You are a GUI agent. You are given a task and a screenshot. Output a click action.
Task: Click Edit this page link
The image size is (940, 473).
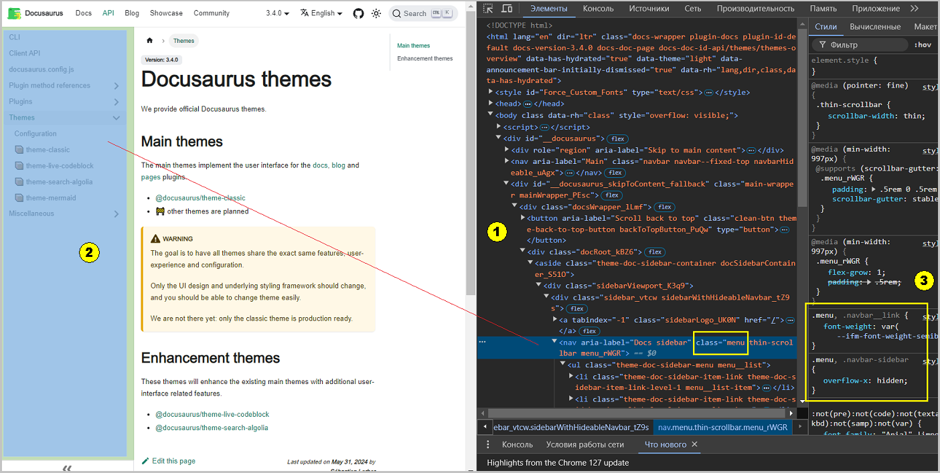click(169, 461)
